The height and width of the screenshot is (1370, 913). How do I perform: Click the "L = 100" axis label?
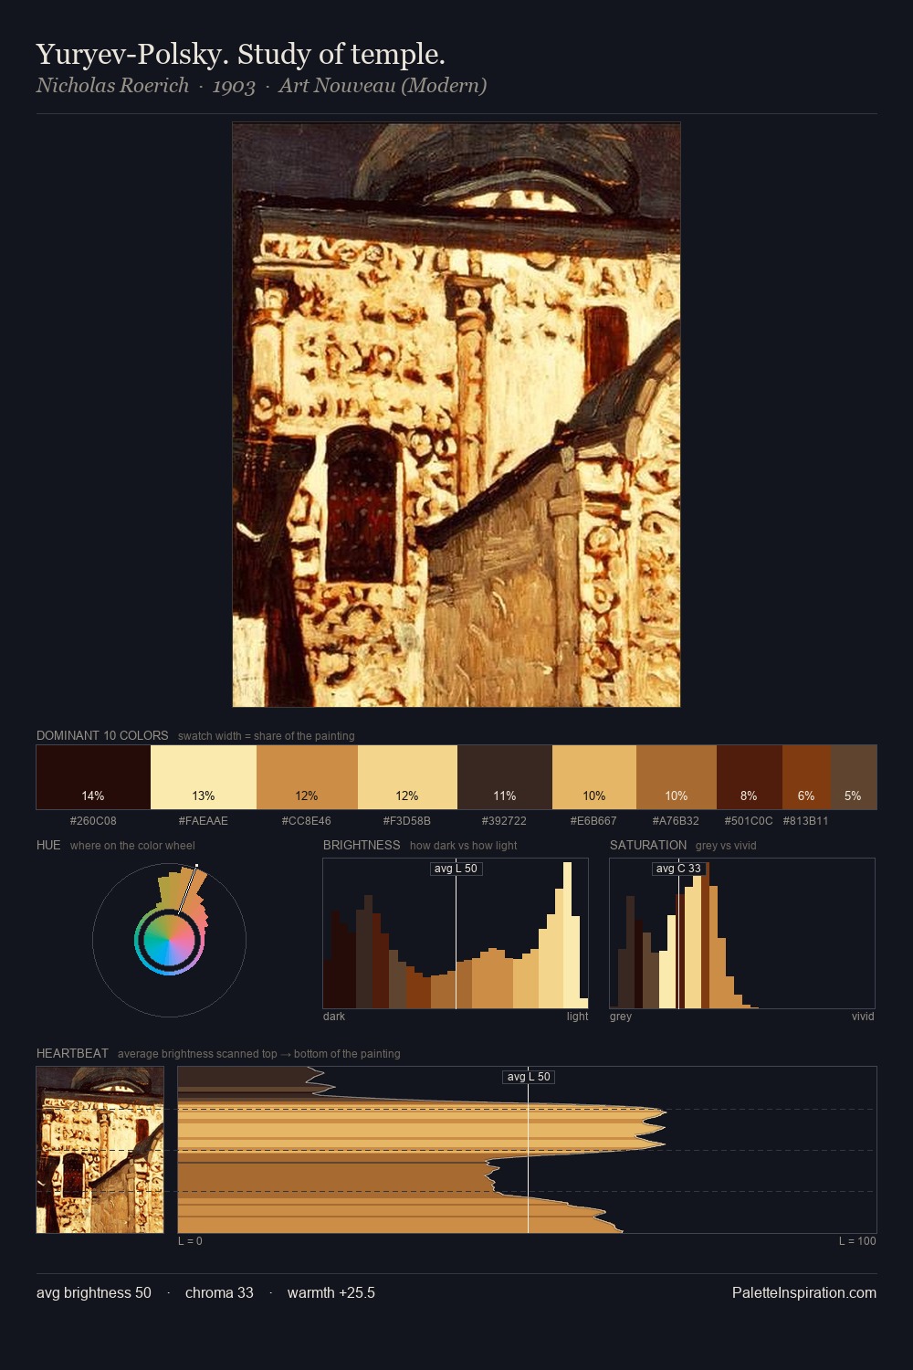click(857, 1241)
